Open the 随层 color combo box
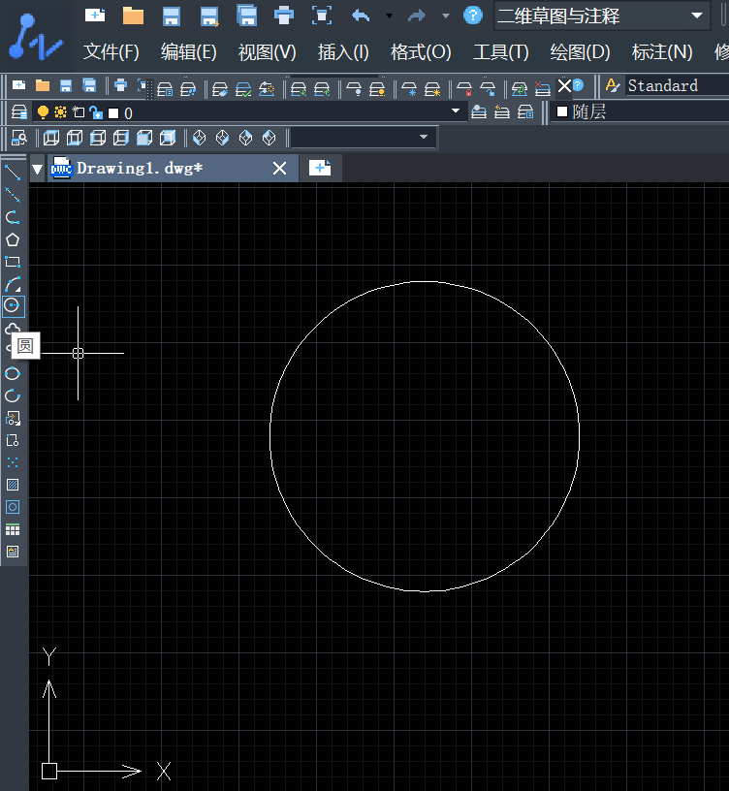This screenshot has height=791, width=729. click(x=640, y=112)
